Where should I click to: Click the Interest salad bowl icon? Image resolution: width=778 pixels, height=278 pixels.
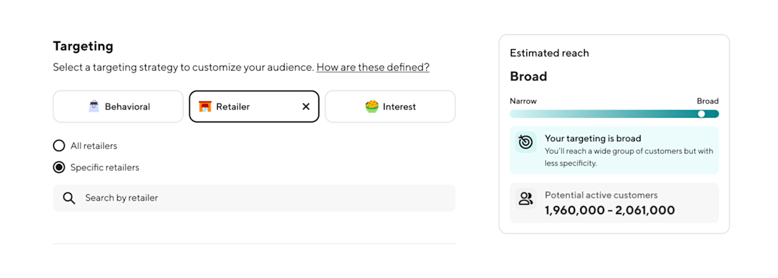coord(371,106)
